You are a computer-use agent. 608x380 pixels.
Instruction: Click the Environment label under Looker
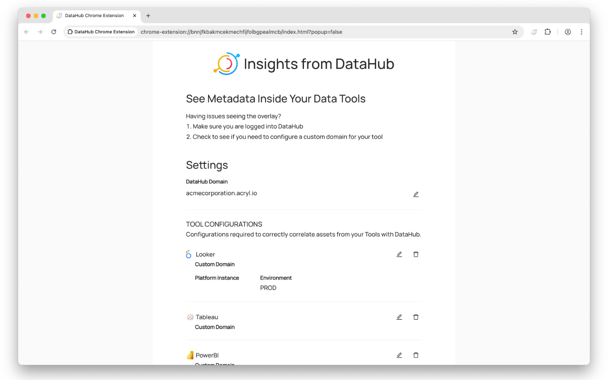tap(276, 278)
